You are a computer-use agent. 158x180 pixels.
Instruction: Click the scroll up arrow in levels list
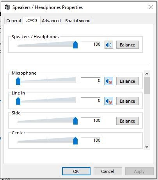pos(147,74)
